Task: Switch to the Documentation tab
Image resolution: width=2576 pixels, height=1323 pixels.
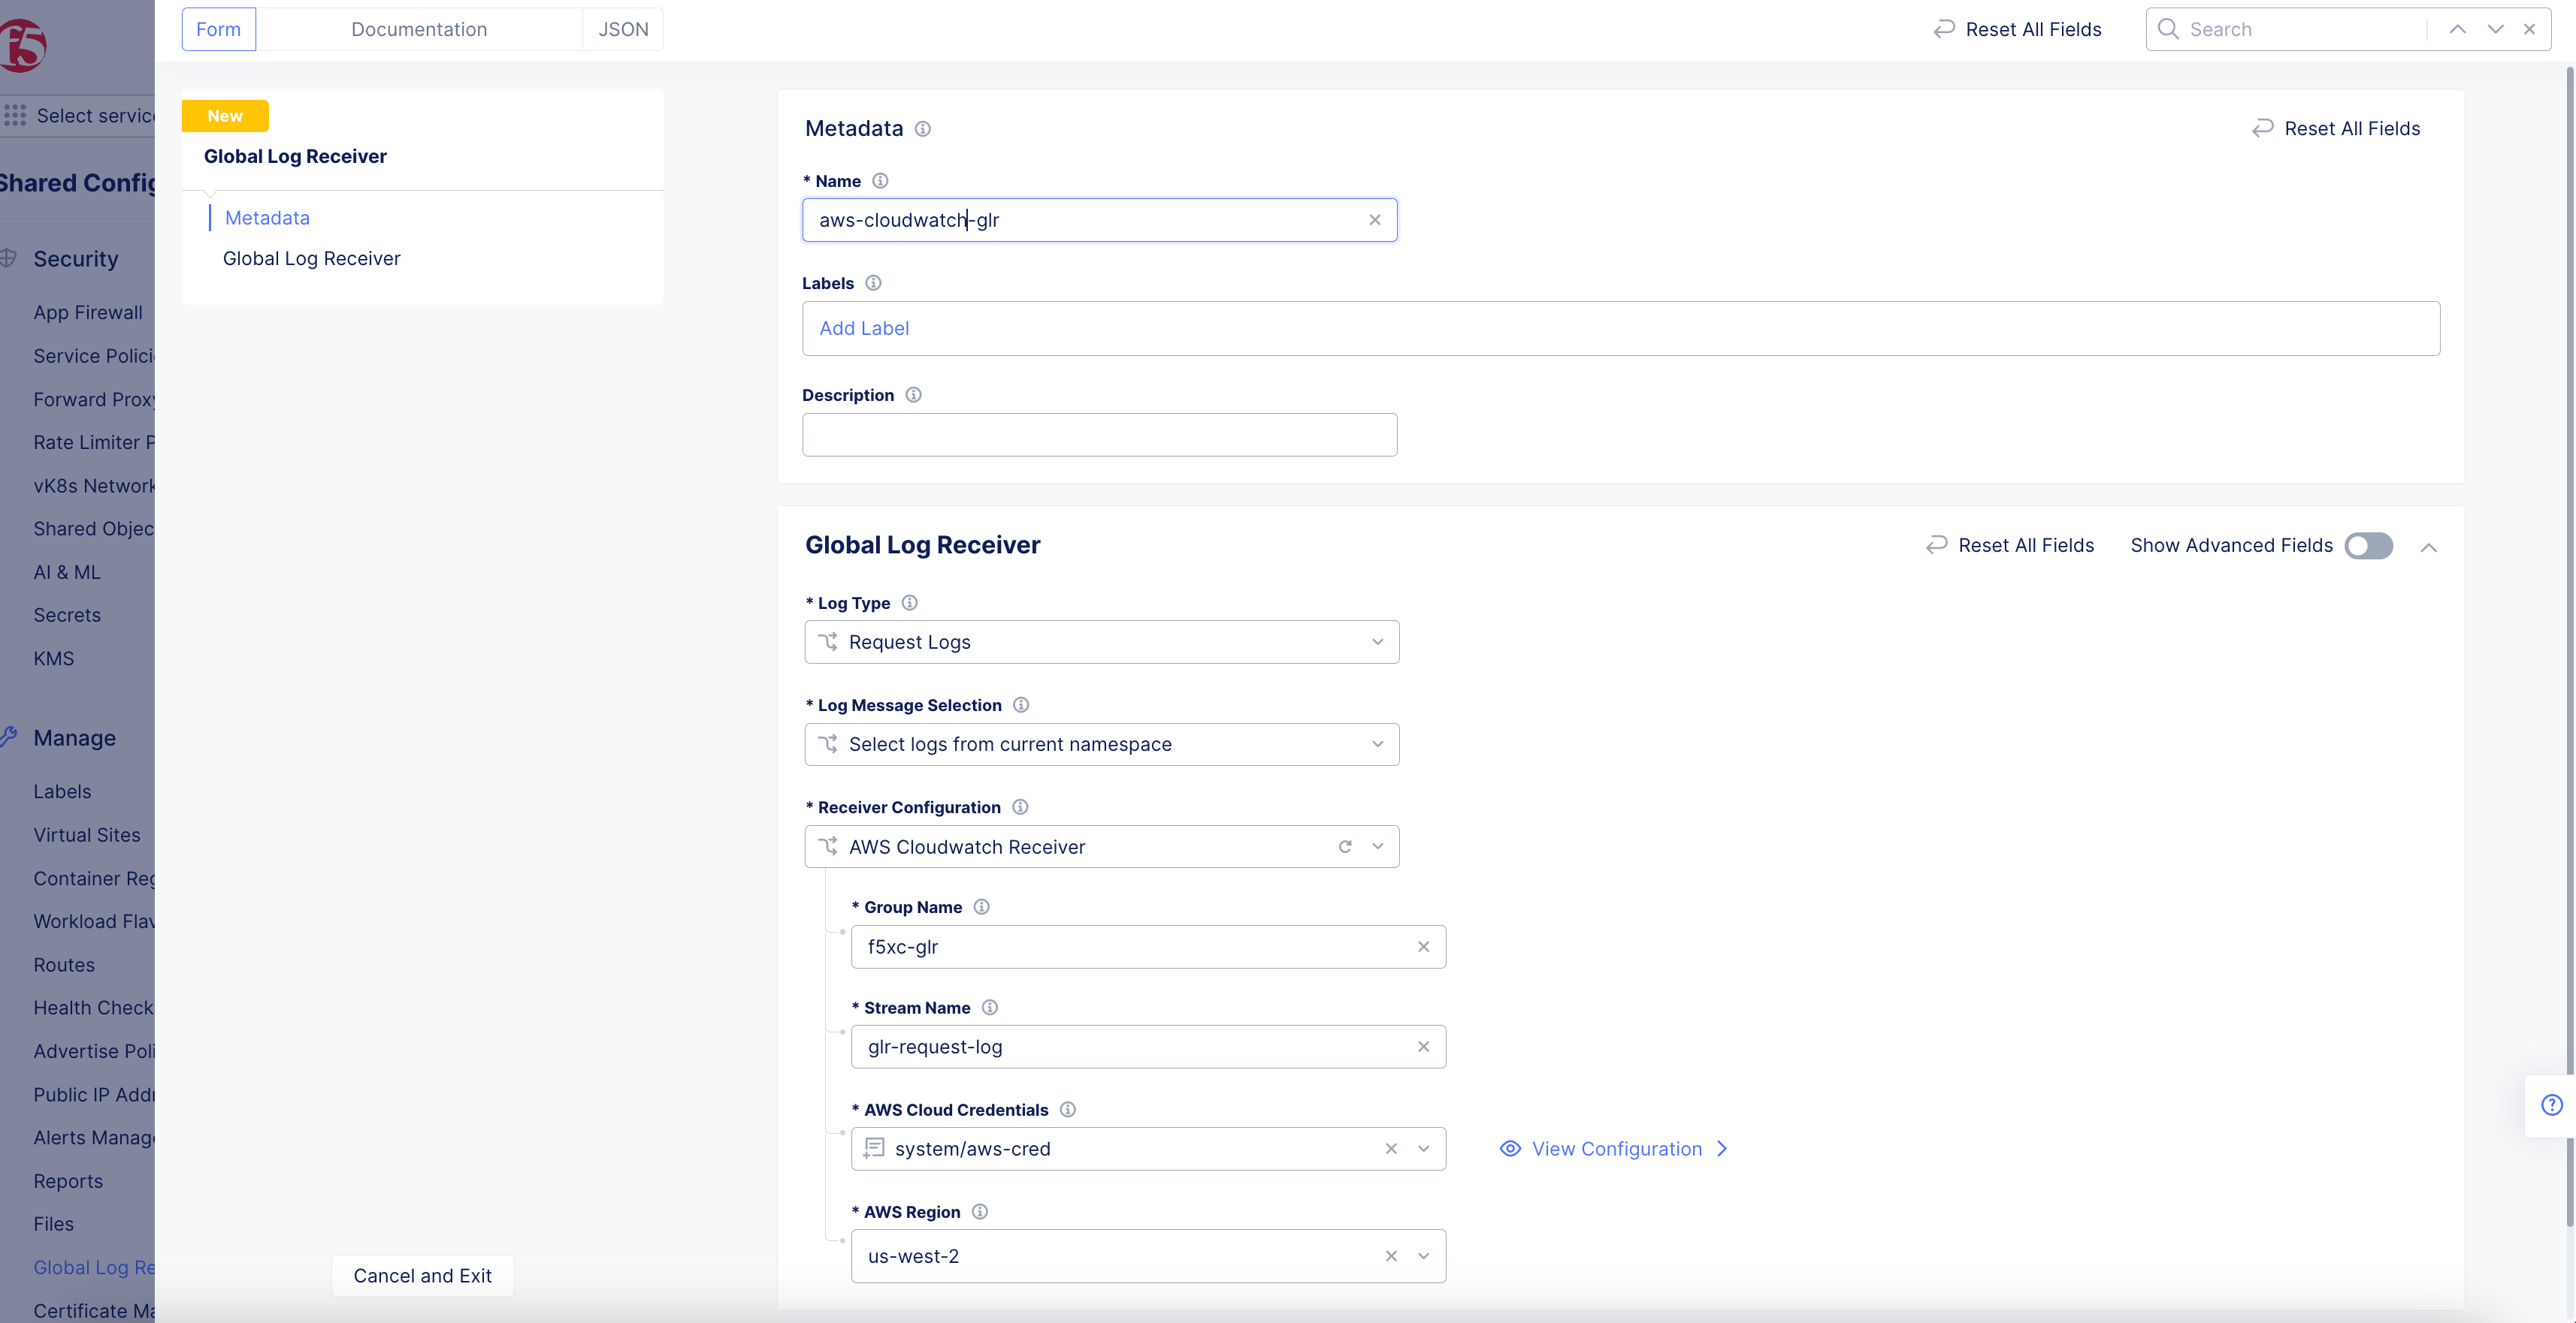Action: click(418, 29)
